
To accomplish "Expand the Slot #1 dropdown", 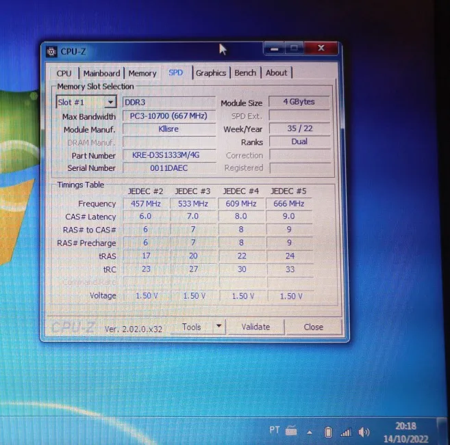I will tap(110, 102).
